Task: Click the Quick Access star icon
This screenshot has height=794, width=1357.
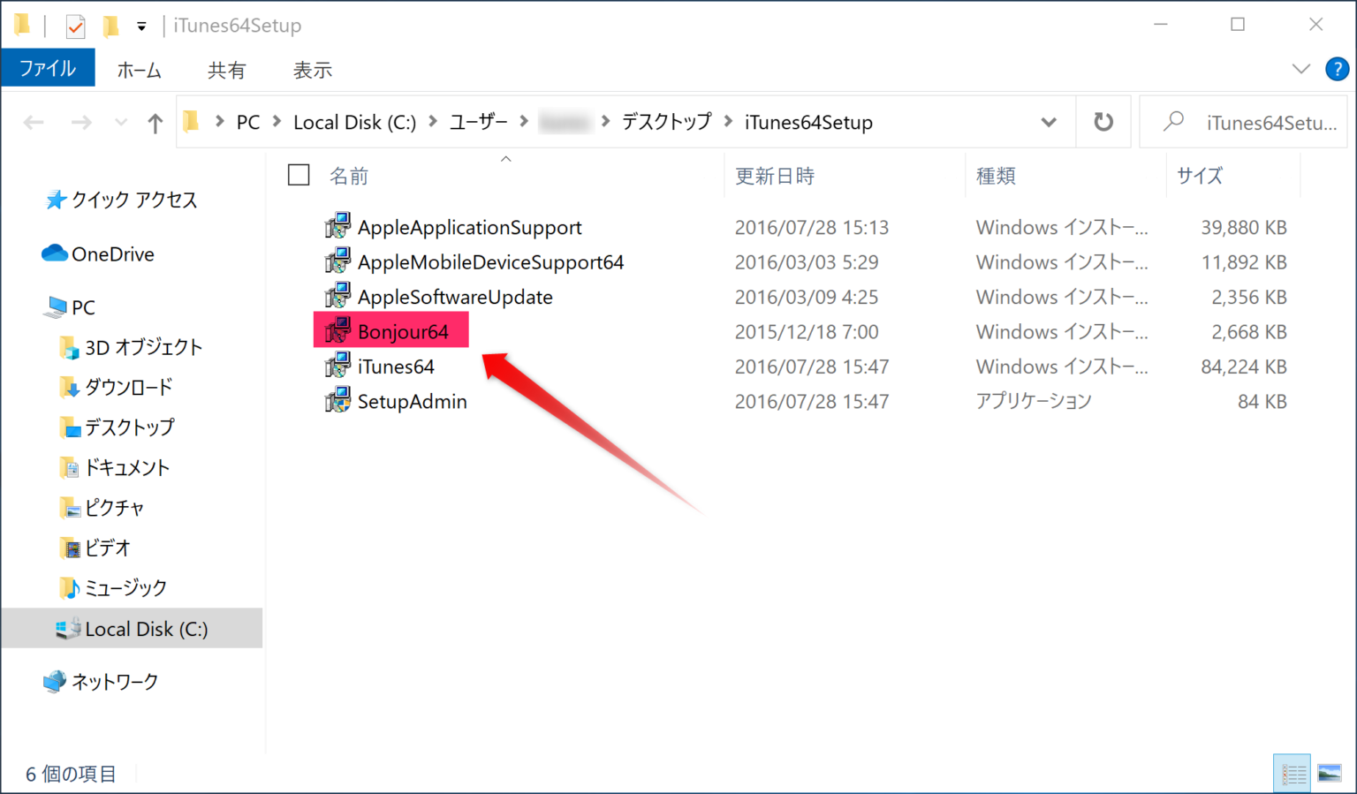Action: coord(56,200)
